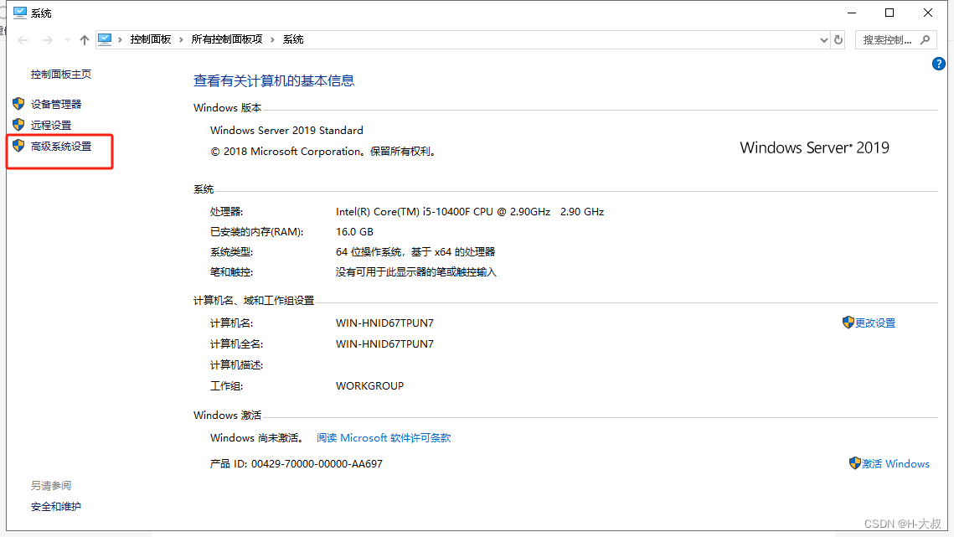The image size is (954, 537).
Task: Open 阅读 Microsoft 软件许可条款 link
Action: [x=384, y=438]
